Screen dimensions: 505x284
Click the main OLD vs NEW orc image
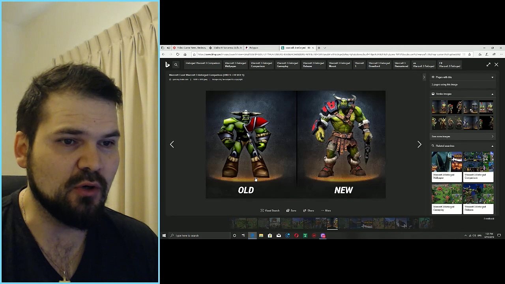(x=296, y=144)
